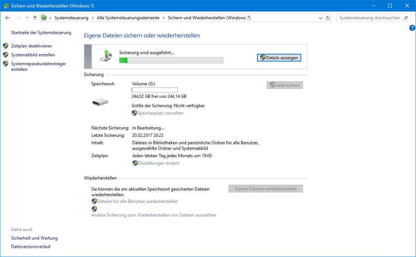Open Dateiversionsverlauf link
416x257 pixels.
[x=31, y=246]
